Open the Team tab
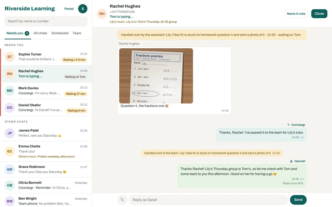This screenshot has height=207, width=332. tap(77, 33)
